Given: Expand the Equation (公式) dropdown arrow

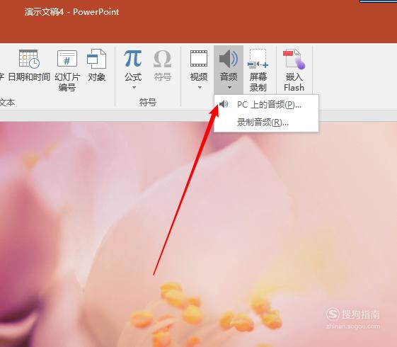Looking at the screenshot, I should (x=134, y=87).
